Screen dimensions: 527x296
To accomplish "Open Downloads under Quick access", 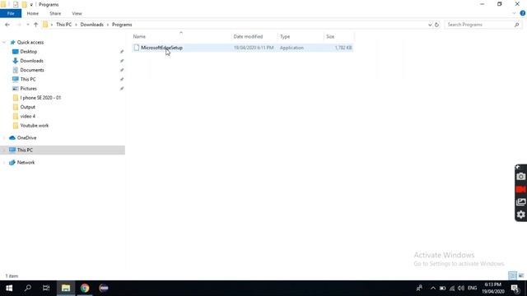I will tap(31, 61).
